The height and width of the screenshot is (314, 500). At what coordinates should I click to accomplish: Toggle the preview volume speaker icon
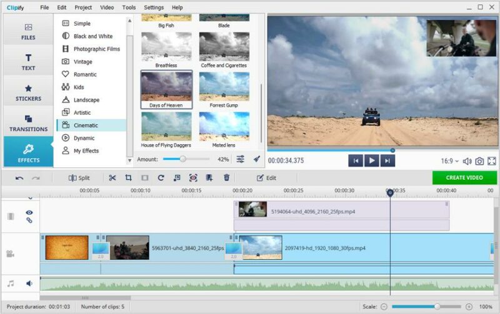coord(467,162)
